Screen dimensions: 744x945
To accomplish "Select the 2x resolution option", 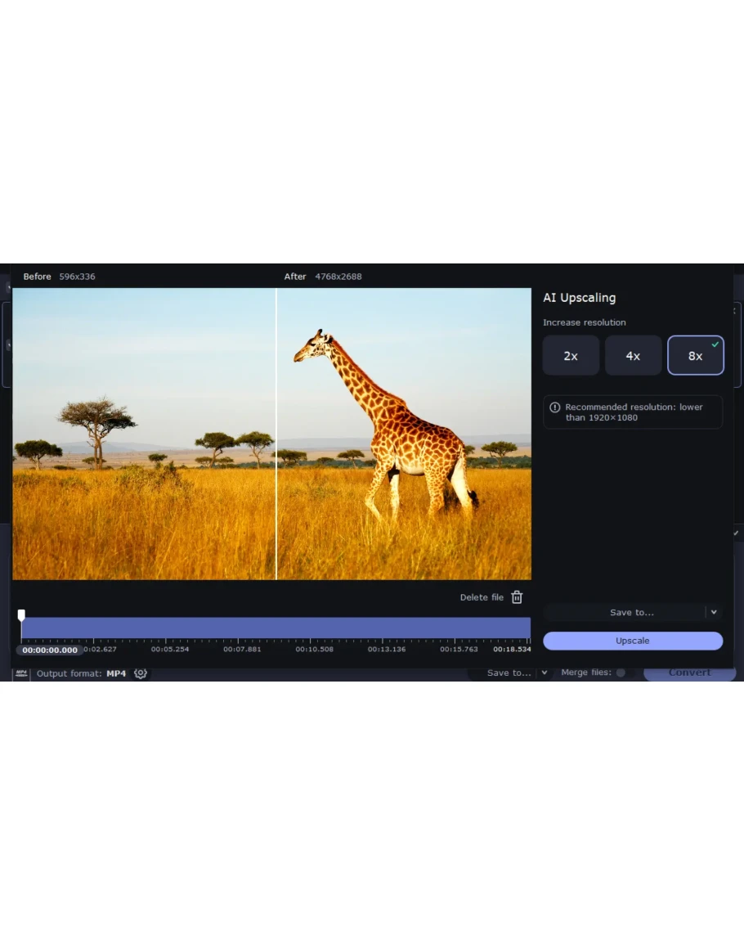I will [571, 356].
